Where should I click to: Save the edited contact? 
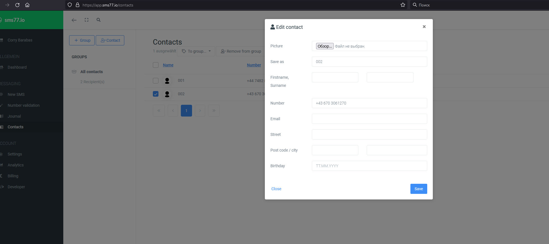pos(419,189)
